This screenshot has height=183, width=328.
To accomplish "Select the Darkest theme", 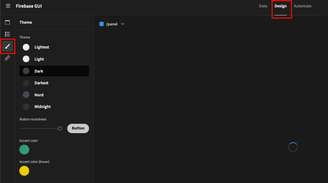I will point(54,83).
